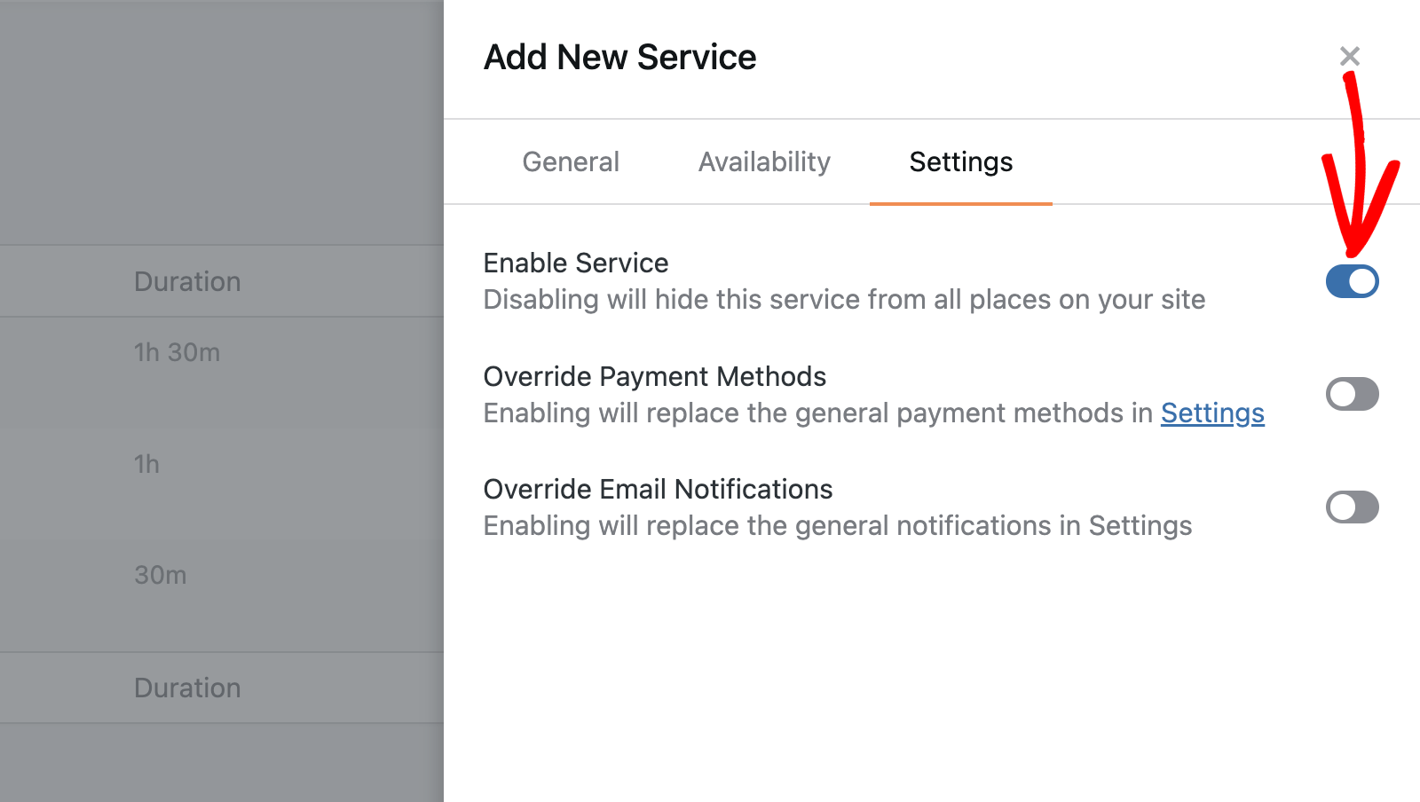Image resolution: width=1420 pixels, height=802 pixels.
Task: Disable the Enable Service toggle
Action: point(1351,281)
